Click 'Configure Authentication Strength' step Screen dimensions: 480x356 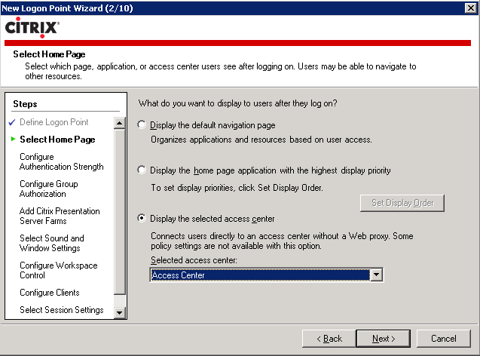click(62, 161)
